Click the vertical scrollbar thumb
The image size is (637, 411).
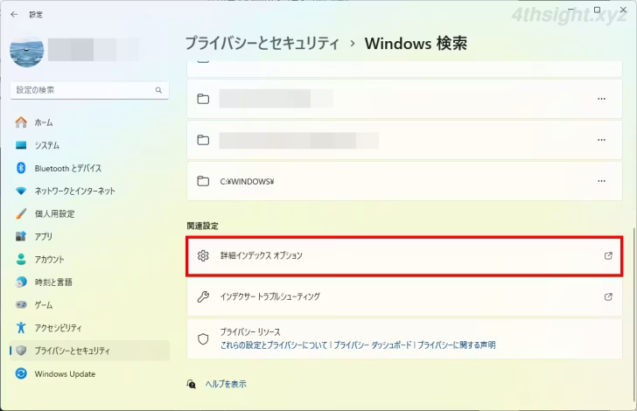coord(634,317)
